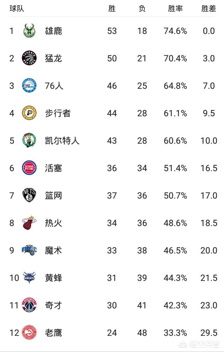The height and width of the screenshot is (352, 224).
Task: Sort by 胜 column header
Action: click(112, 8)
